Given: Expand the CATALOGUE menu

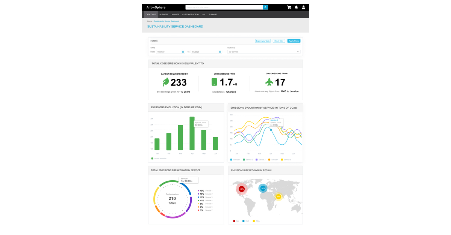Looking at the screenshot, I should pos(151,14).
